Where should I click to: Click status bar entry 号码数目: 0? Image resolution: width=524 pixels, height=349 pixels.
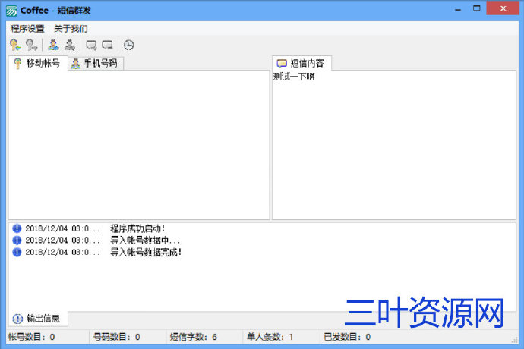point(116,337)
